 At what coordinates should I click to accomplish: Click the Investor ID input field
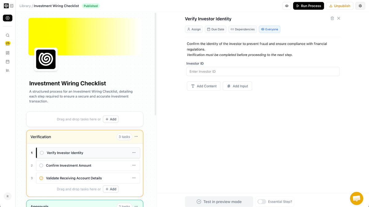click(263, 71)
